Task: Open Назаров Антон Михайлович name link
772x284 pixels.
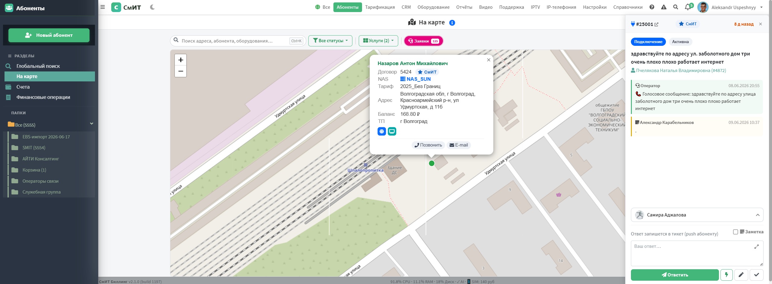Action: tap(412, 63)
